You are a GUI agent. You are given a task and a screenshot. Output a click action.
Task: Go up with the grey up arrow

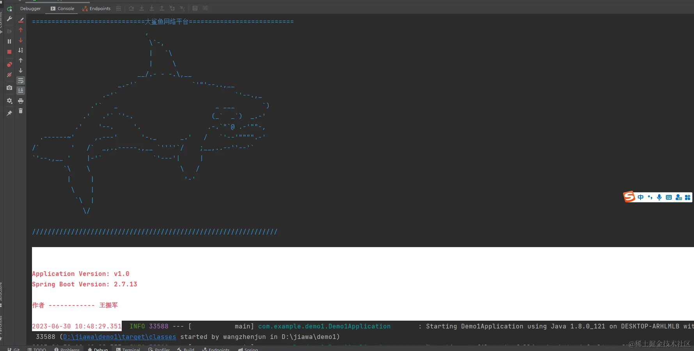21,60
